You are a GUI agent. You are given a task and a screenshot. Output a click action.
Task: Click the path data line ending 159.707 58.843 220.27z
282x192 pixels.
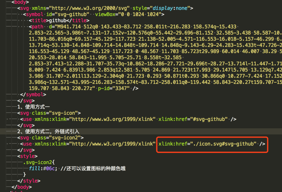(x=62, y=88)
